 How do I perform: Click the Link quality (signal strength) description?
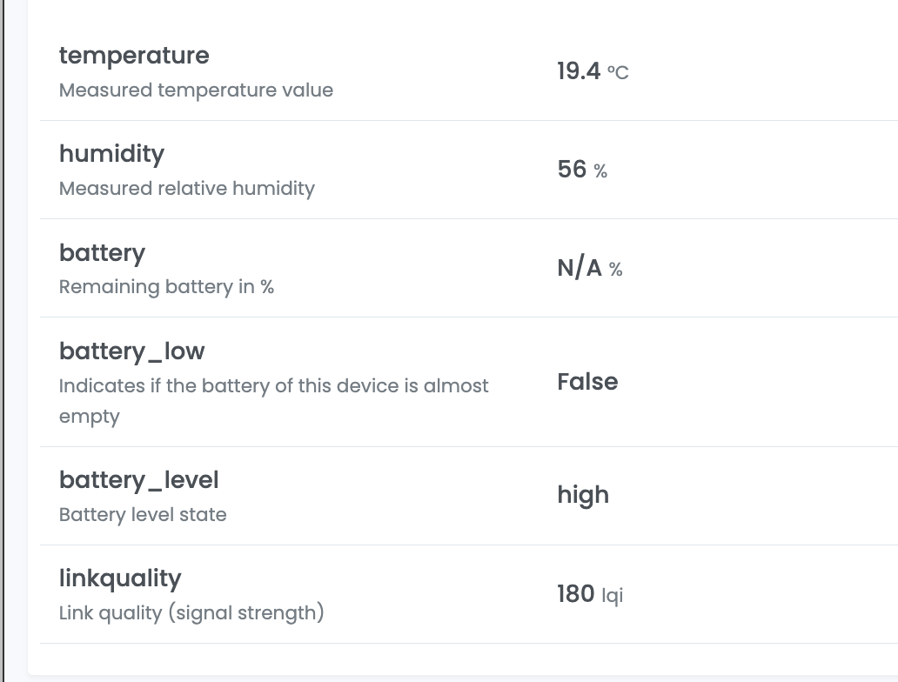tap(191, 612)
